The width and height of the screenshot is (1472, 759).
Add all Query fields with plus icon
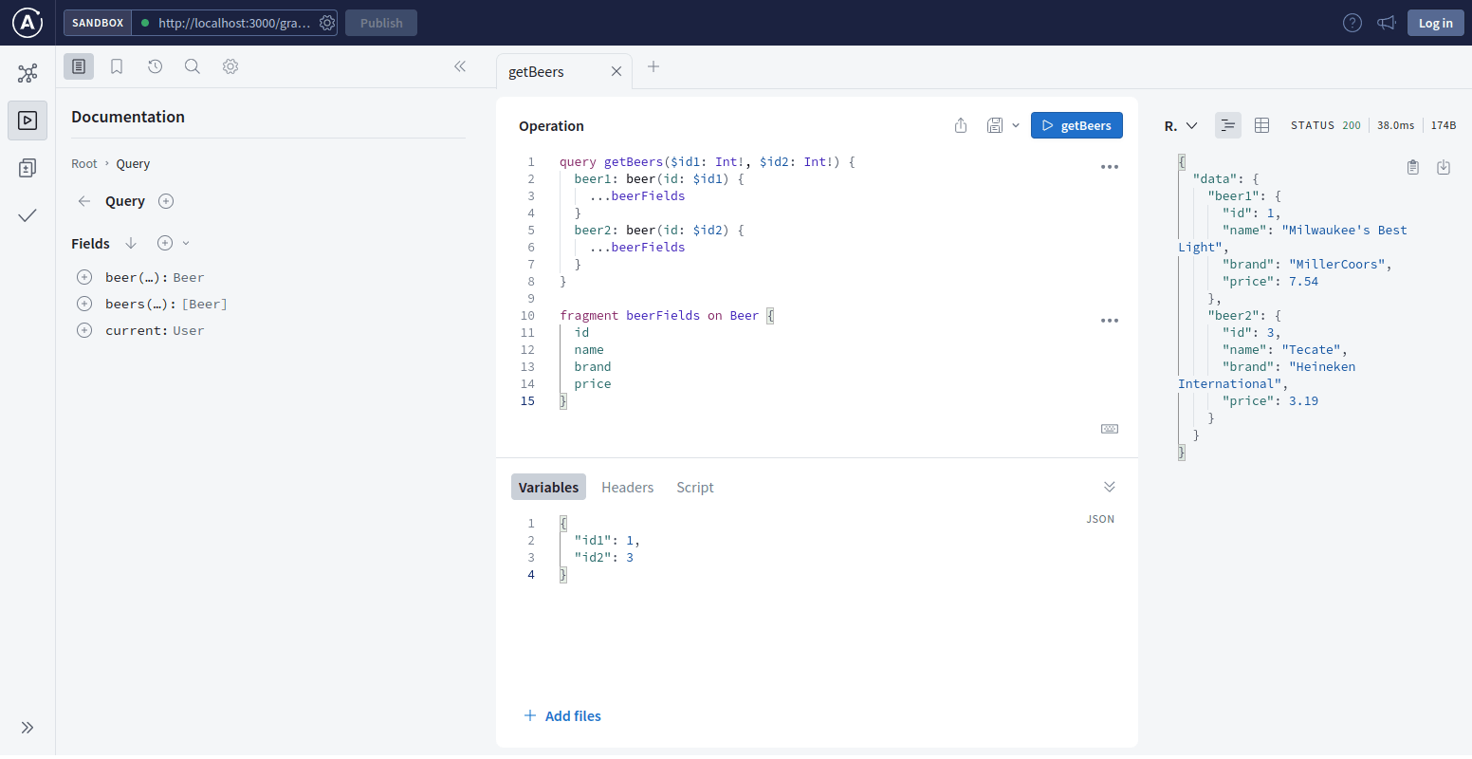[x=166, y=201]
